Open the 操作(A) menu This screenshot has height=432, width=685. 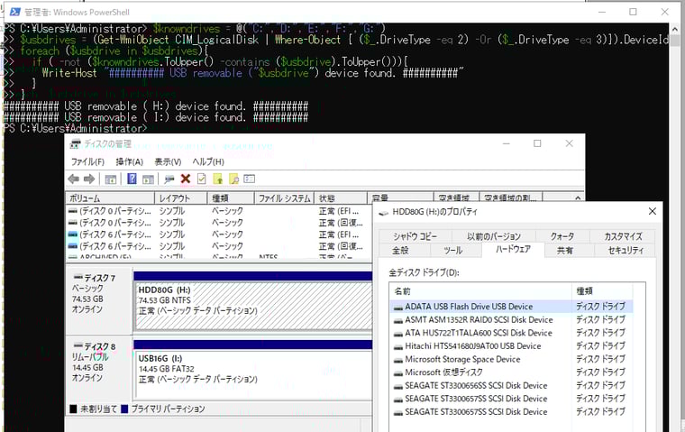point(129,161)
